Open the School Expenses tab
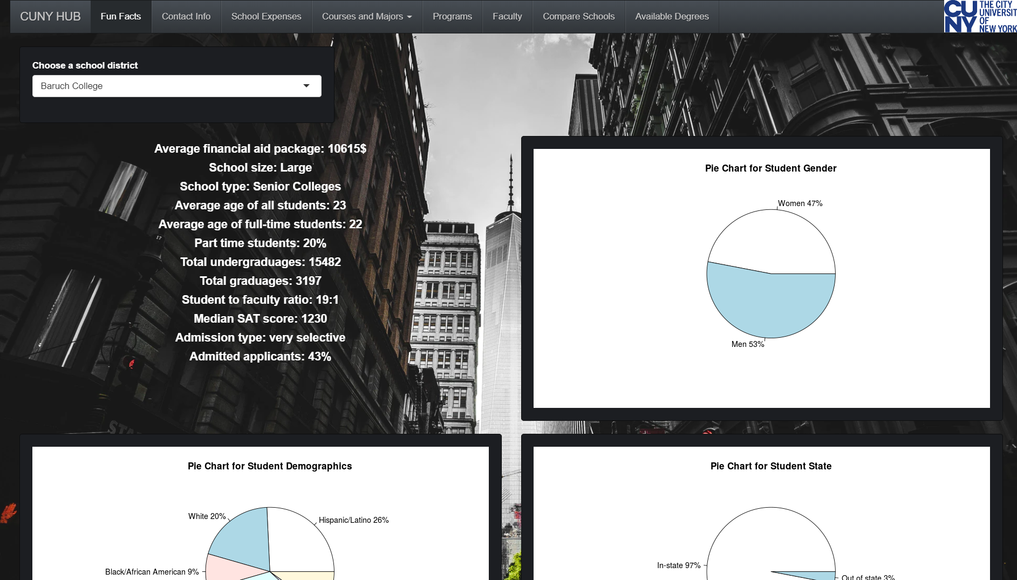Screen dimensions: 1017x580 click(266, 16)
